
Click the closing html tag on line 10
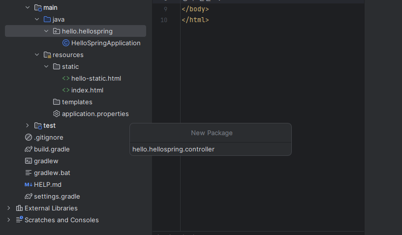coord(195,20)
